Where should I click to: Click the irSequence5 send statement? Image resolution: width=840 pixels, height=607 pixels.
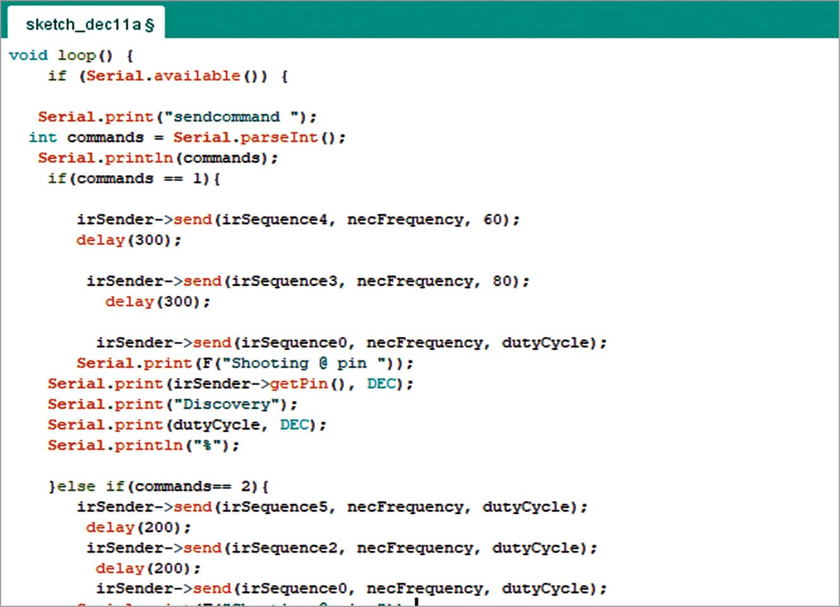(332, 507)
